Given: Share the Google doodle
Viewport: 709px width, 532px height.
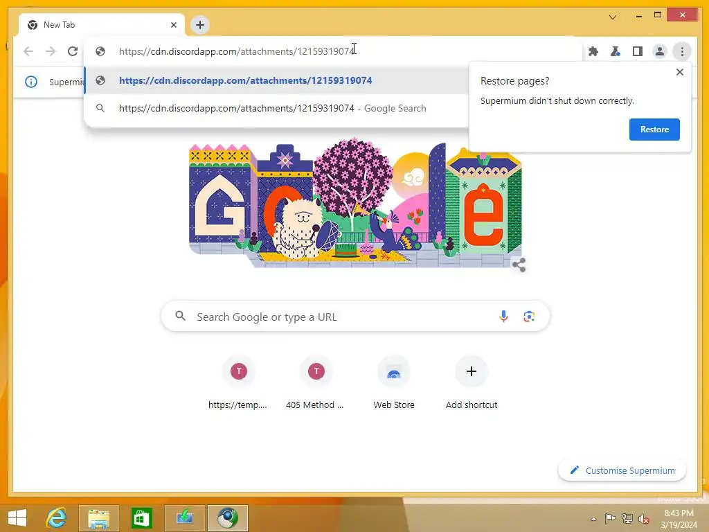Looking at the screenshot, I should [519, 265].
